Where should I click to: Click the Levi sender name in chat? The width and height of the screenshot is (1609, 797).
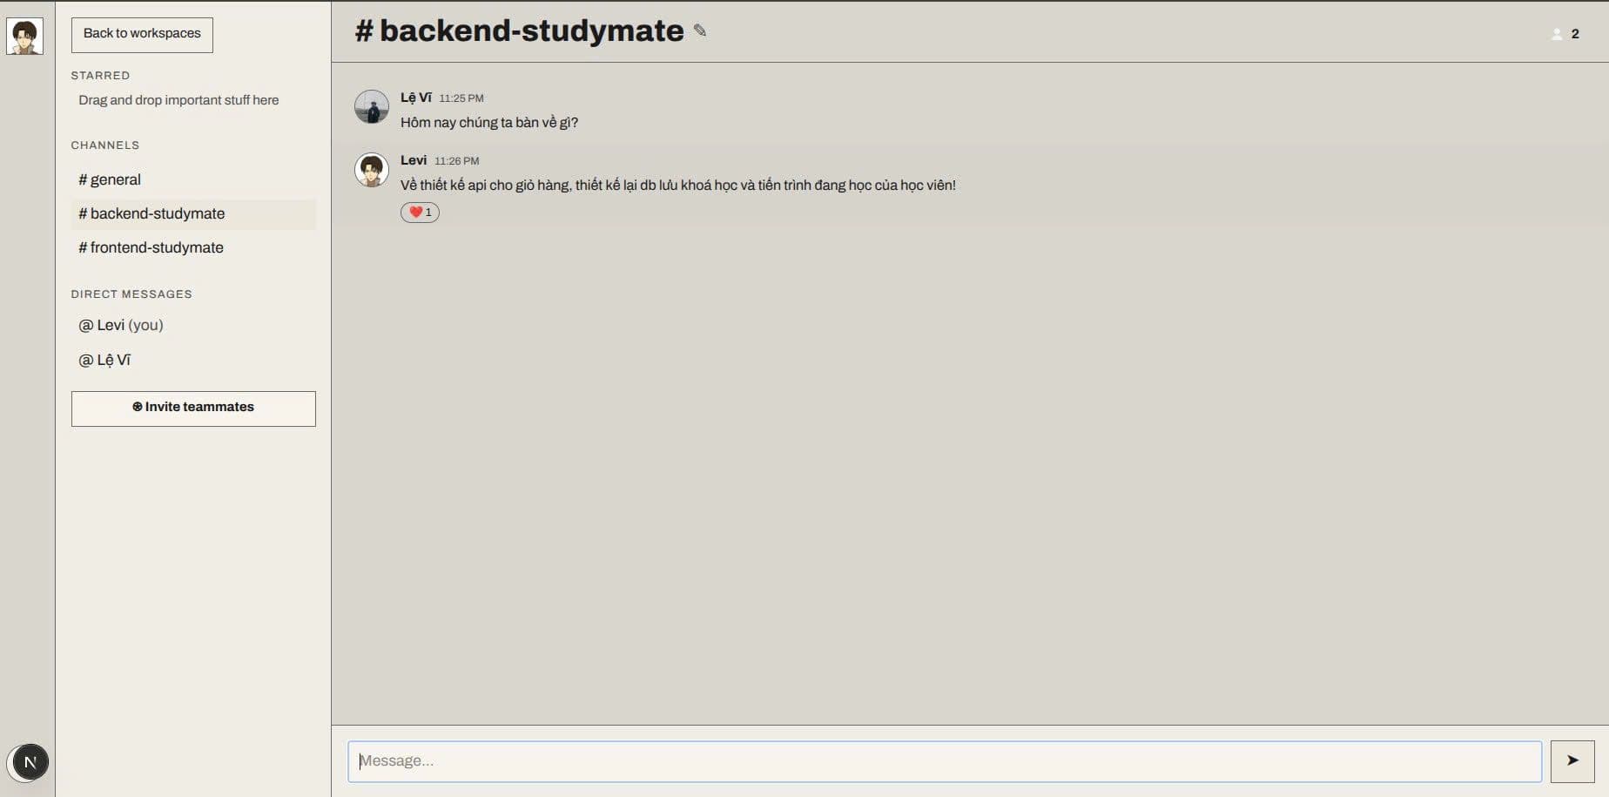pyautogui.click(x=414, y=160)
